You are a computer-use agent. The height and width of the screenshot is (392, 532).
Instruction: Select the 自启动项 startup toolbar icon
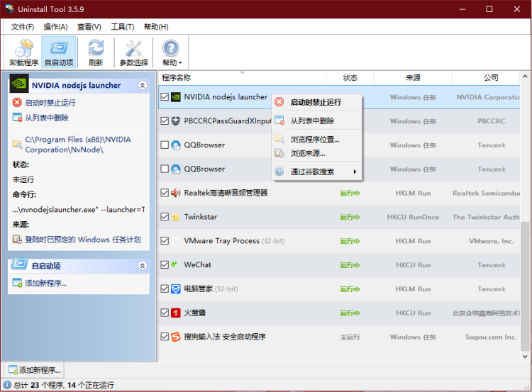point(59,52)
